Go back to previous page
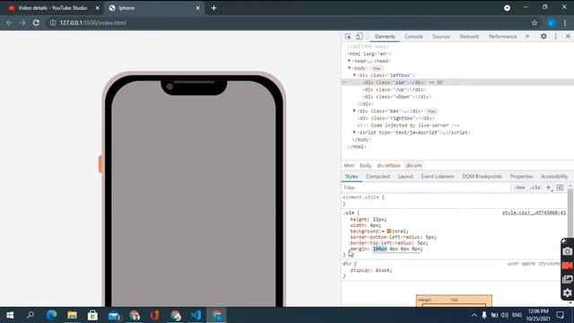 (9, 22)
